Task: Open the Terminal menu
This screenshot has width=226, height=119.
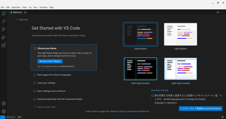Action: (43, 7)
